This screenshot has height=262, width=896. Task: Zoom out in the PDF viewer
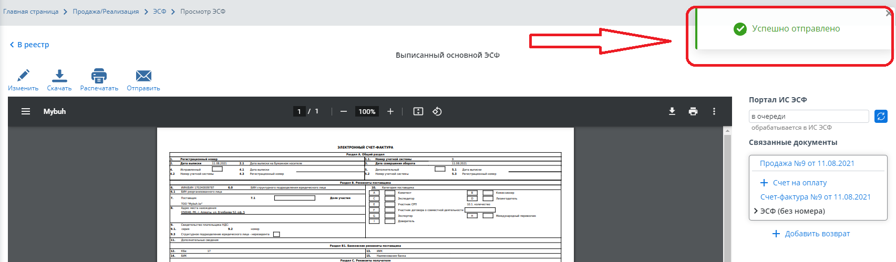pyautogui.click(x=344, y=111)
